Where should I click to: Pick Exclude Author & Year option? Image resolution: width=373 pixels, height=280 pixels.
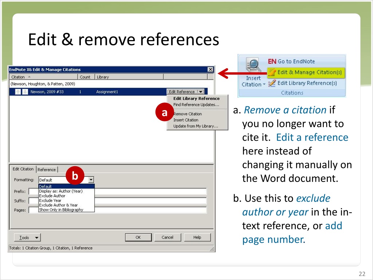(x=66, y=205)
